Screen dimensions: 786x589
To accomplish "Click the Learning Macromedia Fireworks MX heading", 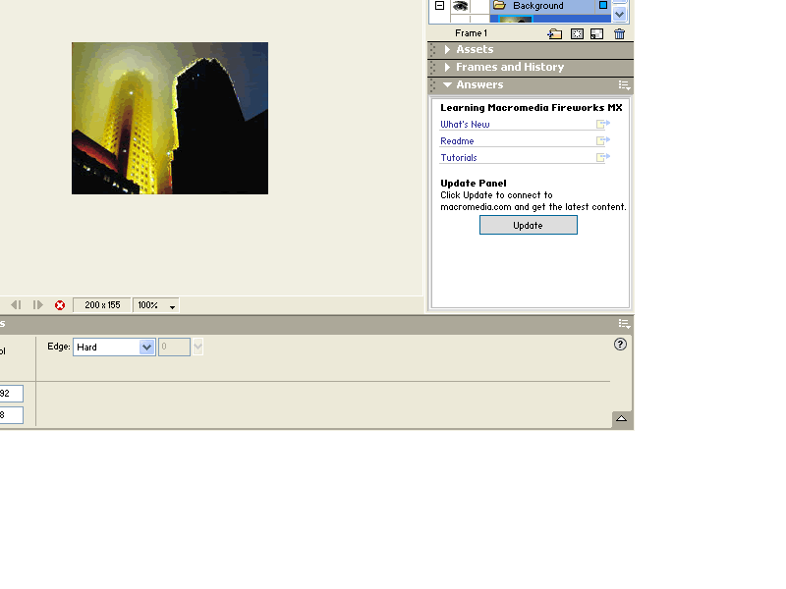I will point(532,108).
